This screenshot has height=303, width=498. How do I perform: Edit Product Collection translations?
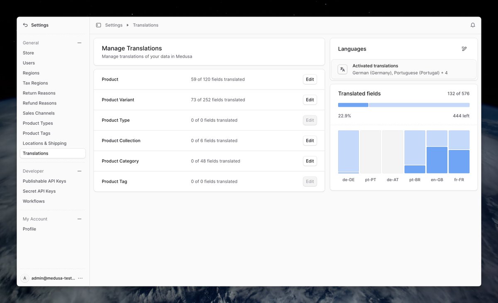pos(310,141)
